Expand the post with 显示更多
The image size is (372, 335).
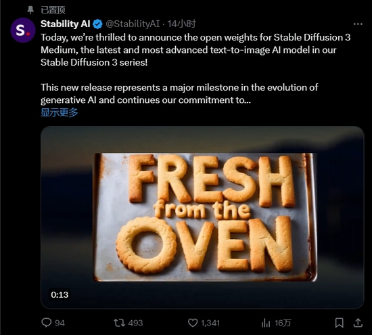60,112
